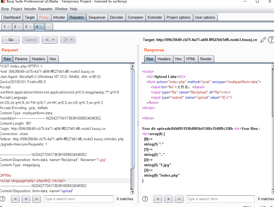
Task: Show response Headers view
Action: pos(164,59)
